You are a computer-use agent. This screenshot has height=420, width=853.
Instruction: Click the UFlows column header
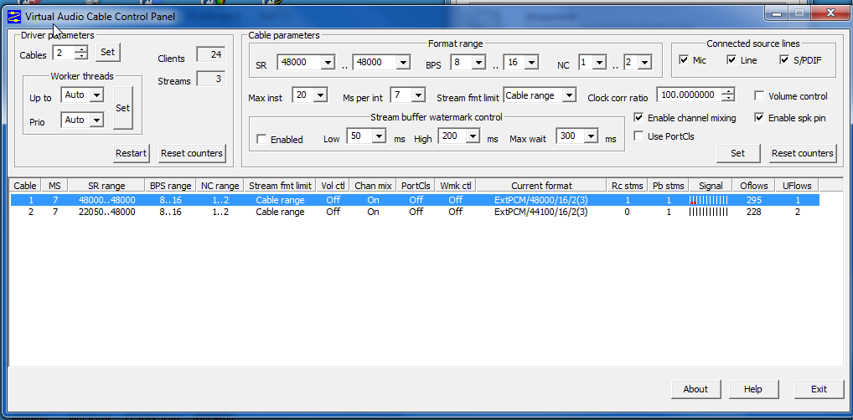coord(796,186)
